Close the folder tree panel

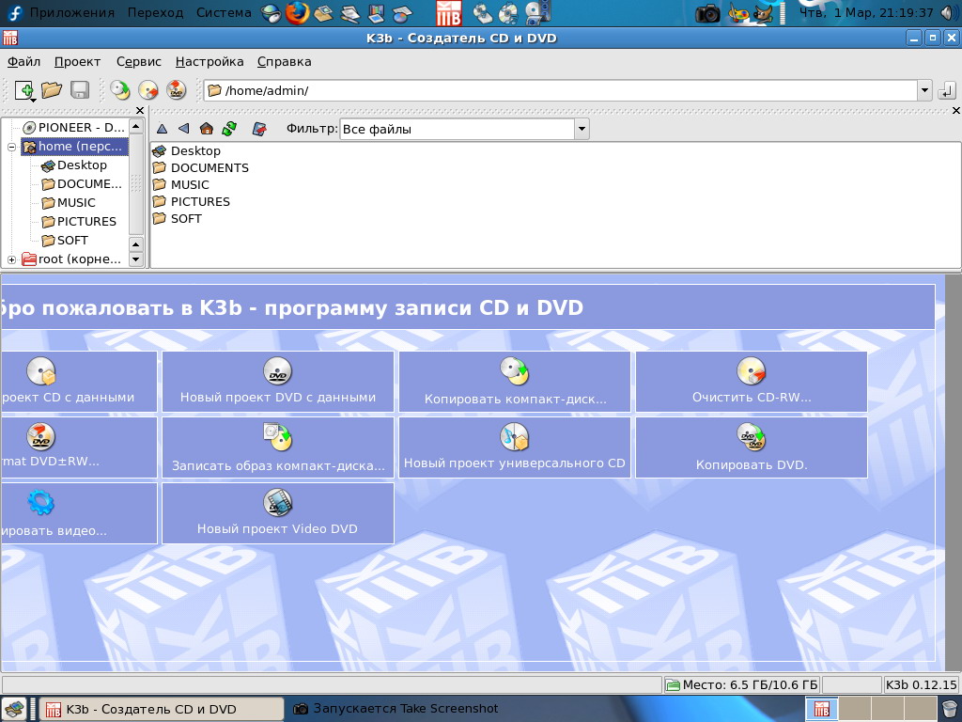tap(140, 111)
